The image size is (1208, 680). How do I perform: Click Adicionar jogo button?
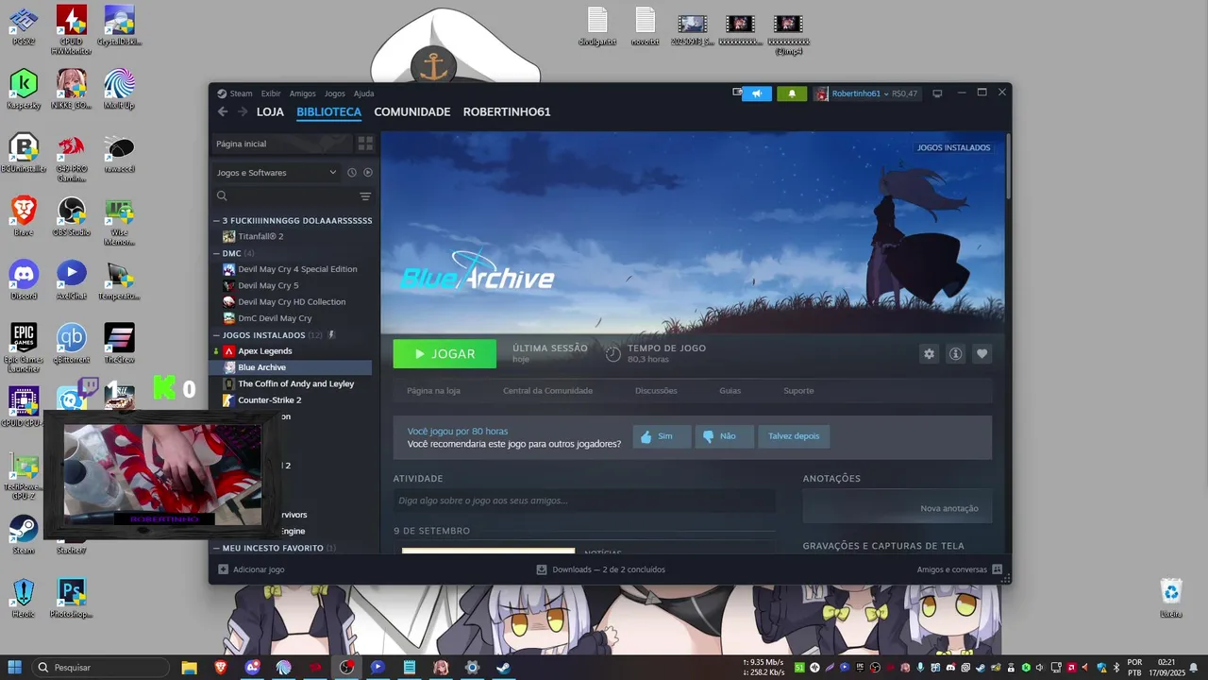pos(251,569)
